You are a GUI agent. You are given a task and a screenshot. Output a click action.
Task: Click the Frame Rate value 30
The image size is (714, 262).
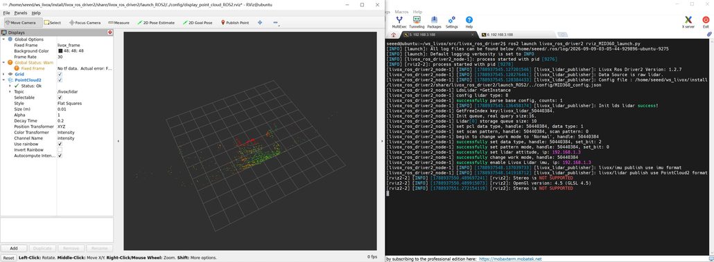click(60, 57)
